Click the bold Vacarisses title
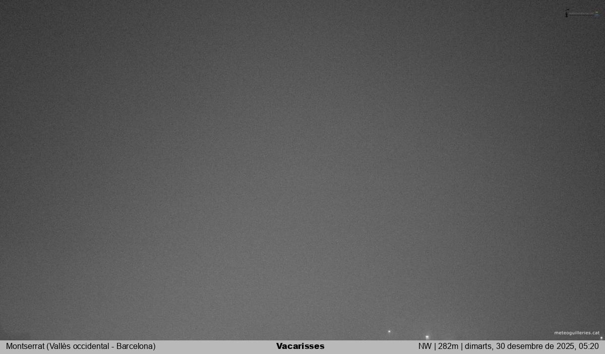Image resolution: width=605 pixels, height=354 pixels. [300, 346]
